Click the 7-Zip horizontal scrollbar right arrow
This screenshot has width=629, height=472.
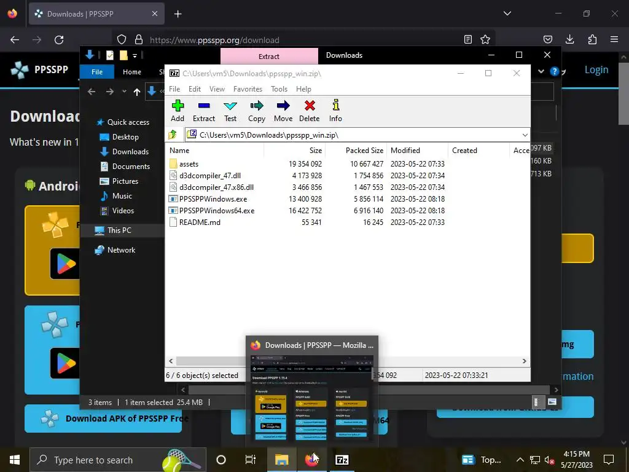(x=525, y=361)
